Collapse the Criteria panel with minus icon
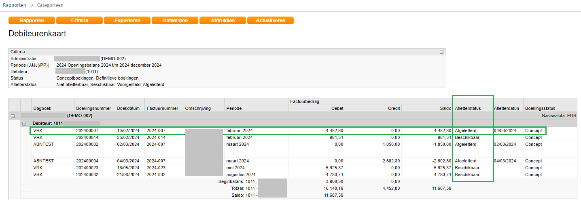 coord(441,52)
